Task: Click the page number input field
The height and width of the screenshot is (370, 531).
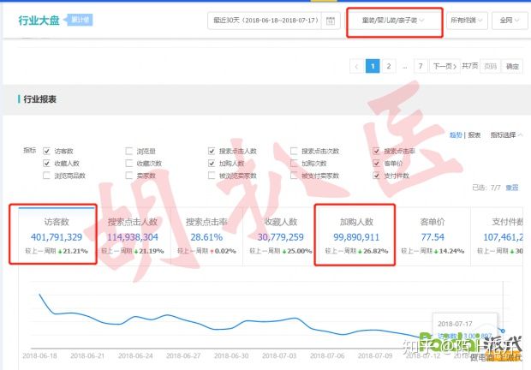Action: 490,66
